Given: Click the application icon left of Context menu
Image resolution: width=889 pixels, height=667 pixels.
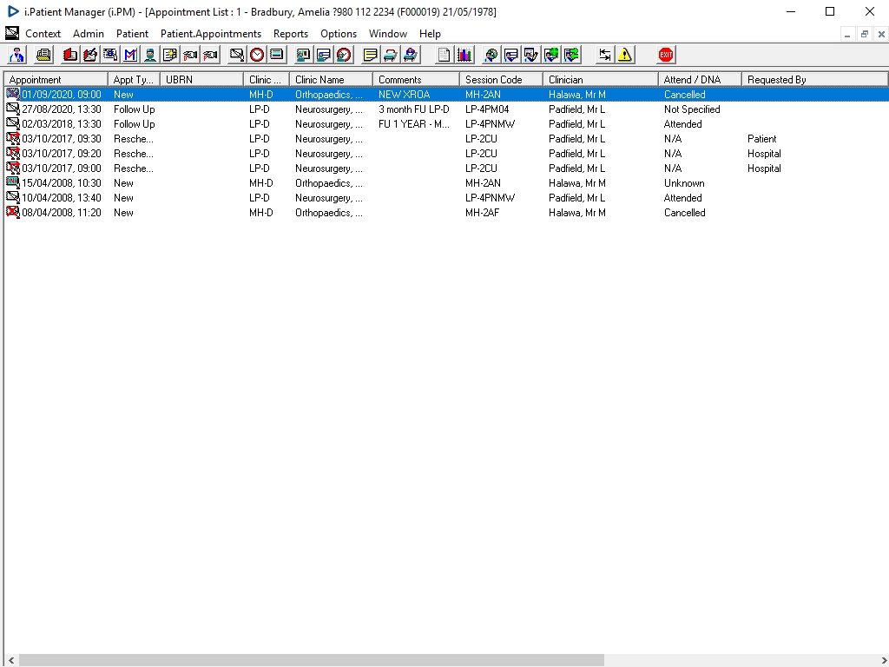Looking at the screenshot, I should (12, 34).
